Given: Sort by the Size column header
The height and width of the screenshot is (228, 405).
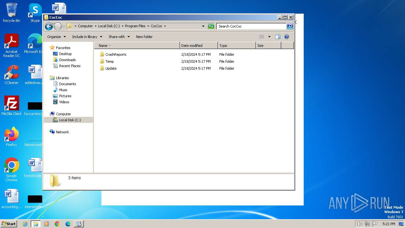Looking at the screenshot, I should tap(268, 46).
